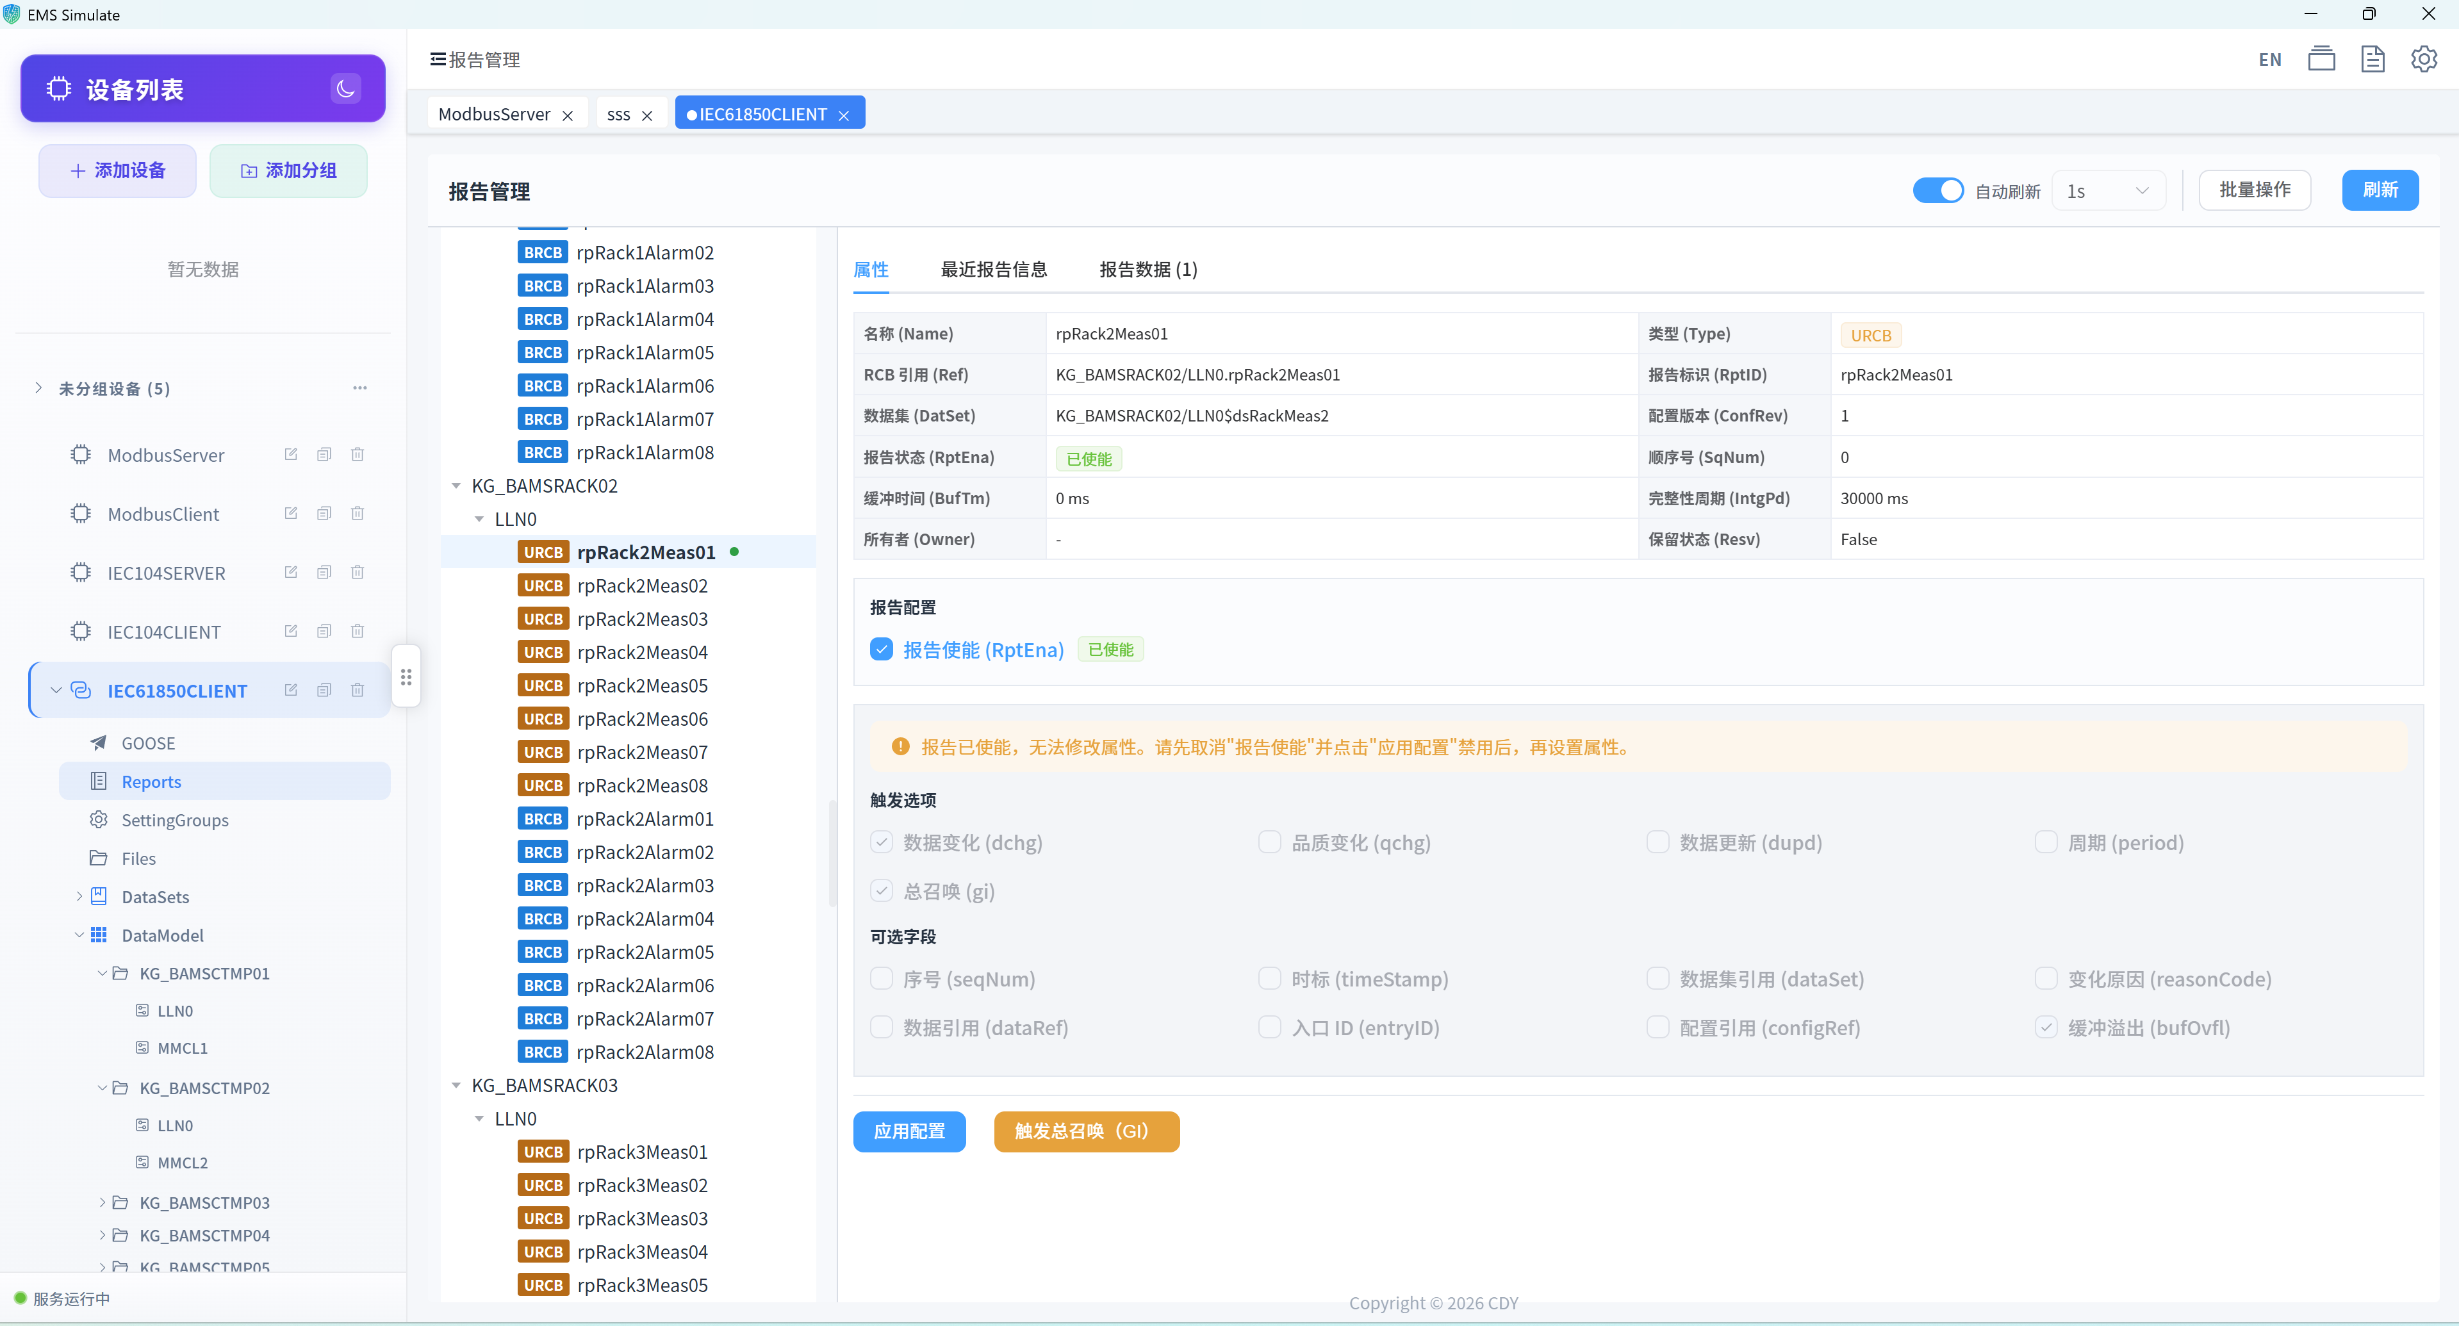The image size is (2459, 1326).
Task: Open the window stack icon in header
Action: tap(2321, 59)
